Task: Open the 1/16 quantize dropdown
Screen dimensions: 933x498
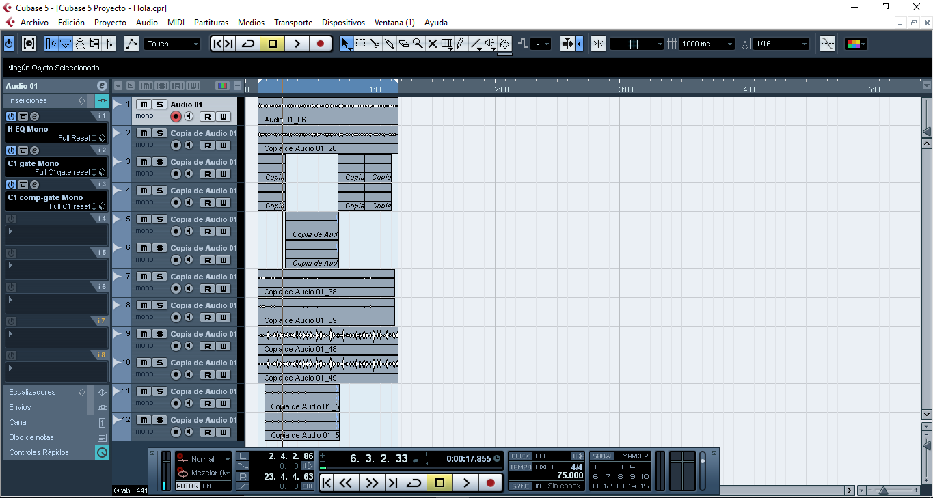Action: click(x=781, y=44)
